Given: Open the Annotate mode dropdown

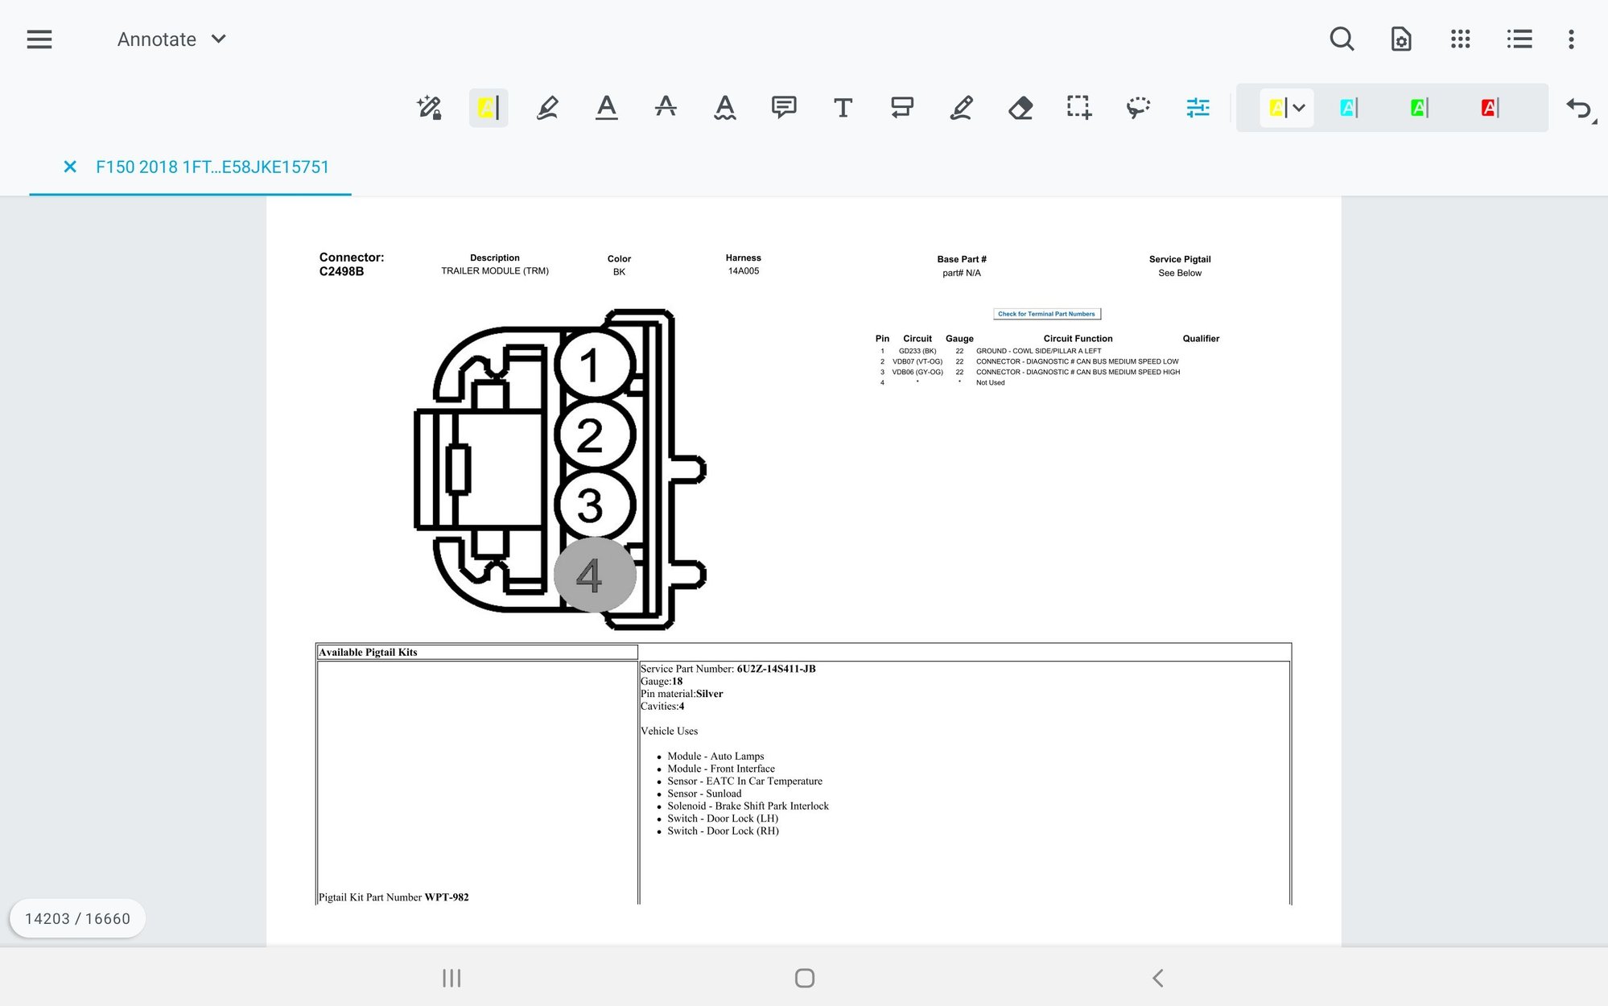Looking at the screenshot, I should point(171,39).
